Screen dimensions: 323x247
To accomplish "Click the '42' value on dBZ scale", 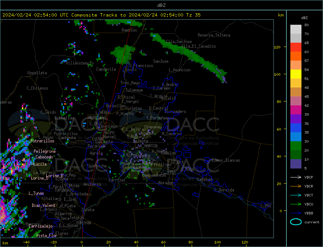I will pos(306,106).
